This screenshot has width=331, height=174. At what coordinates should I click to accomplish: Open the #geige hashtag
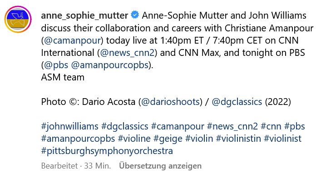point(168,139)
